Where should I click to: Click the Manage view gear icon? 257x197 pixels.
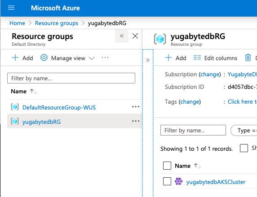point(44,57)
